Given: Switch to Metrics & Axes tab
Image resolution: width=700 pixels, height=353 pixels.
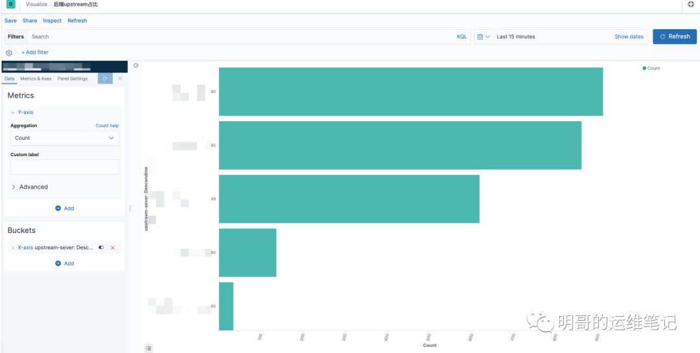Looking at the screenshot, I should [36, 78].
